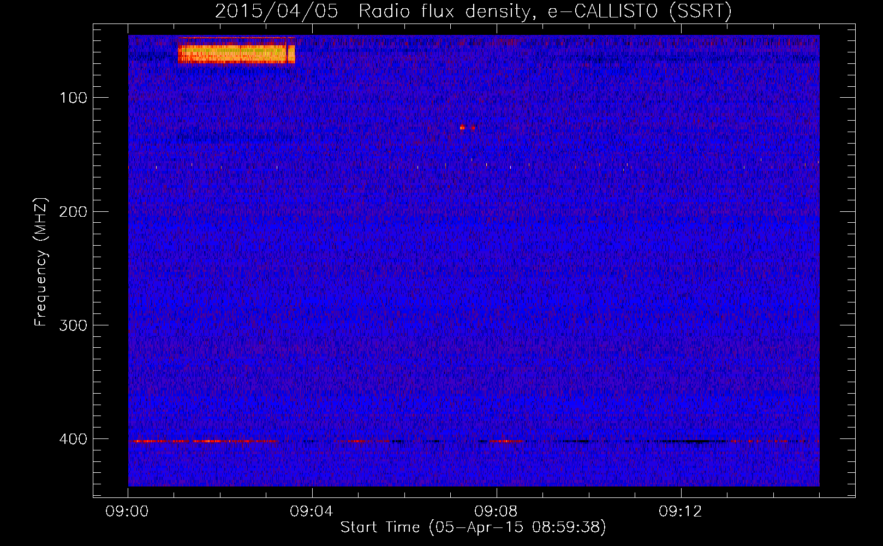883x546 pixels.
Task: Click the 09:12 time tick label
Action: pyautogui.click(x=681, y=512)
